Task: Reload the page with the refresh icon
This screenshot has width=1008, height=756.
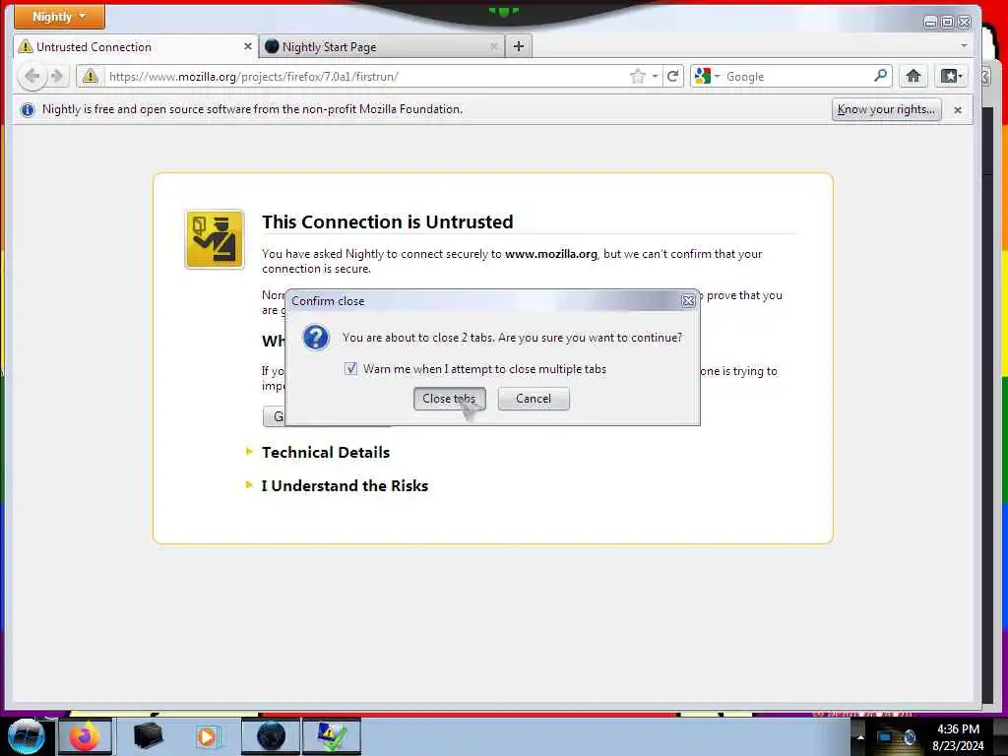Action: point(672,77)
